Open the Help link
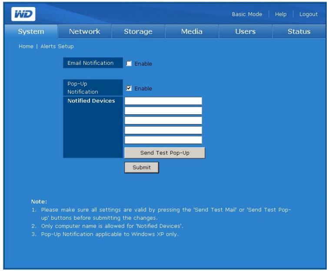Image resolution: width=329 pixels, height=271 pixels. (x=281, y=14)
